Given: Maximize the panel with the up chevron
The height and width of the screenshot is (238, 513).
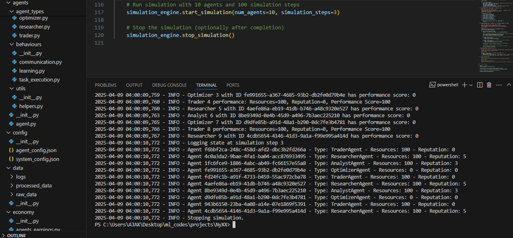Looking at the screenshot, I should pyautogui.click(x=508, y=85).
